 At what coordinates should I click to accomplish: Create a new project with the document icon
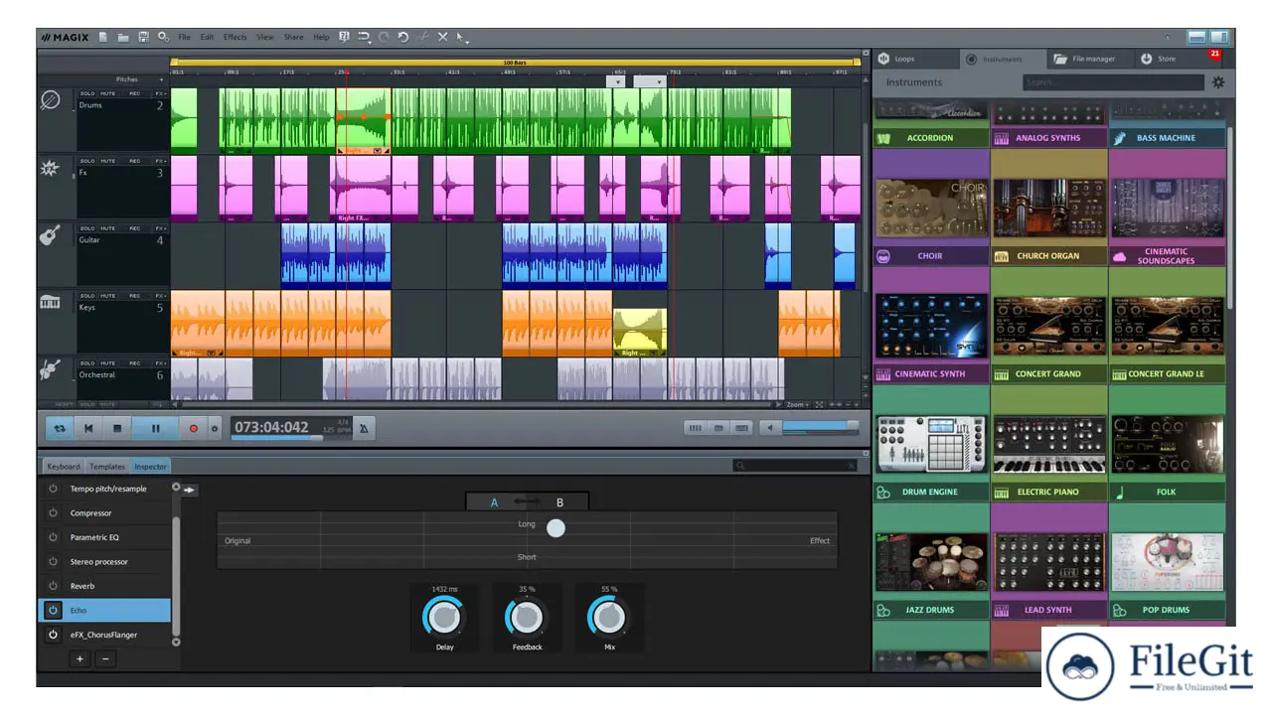103,37
